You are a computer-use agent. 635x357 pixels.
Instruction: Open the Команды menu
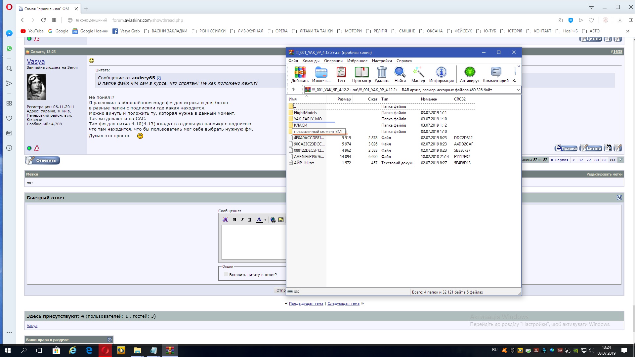(311, 61)
